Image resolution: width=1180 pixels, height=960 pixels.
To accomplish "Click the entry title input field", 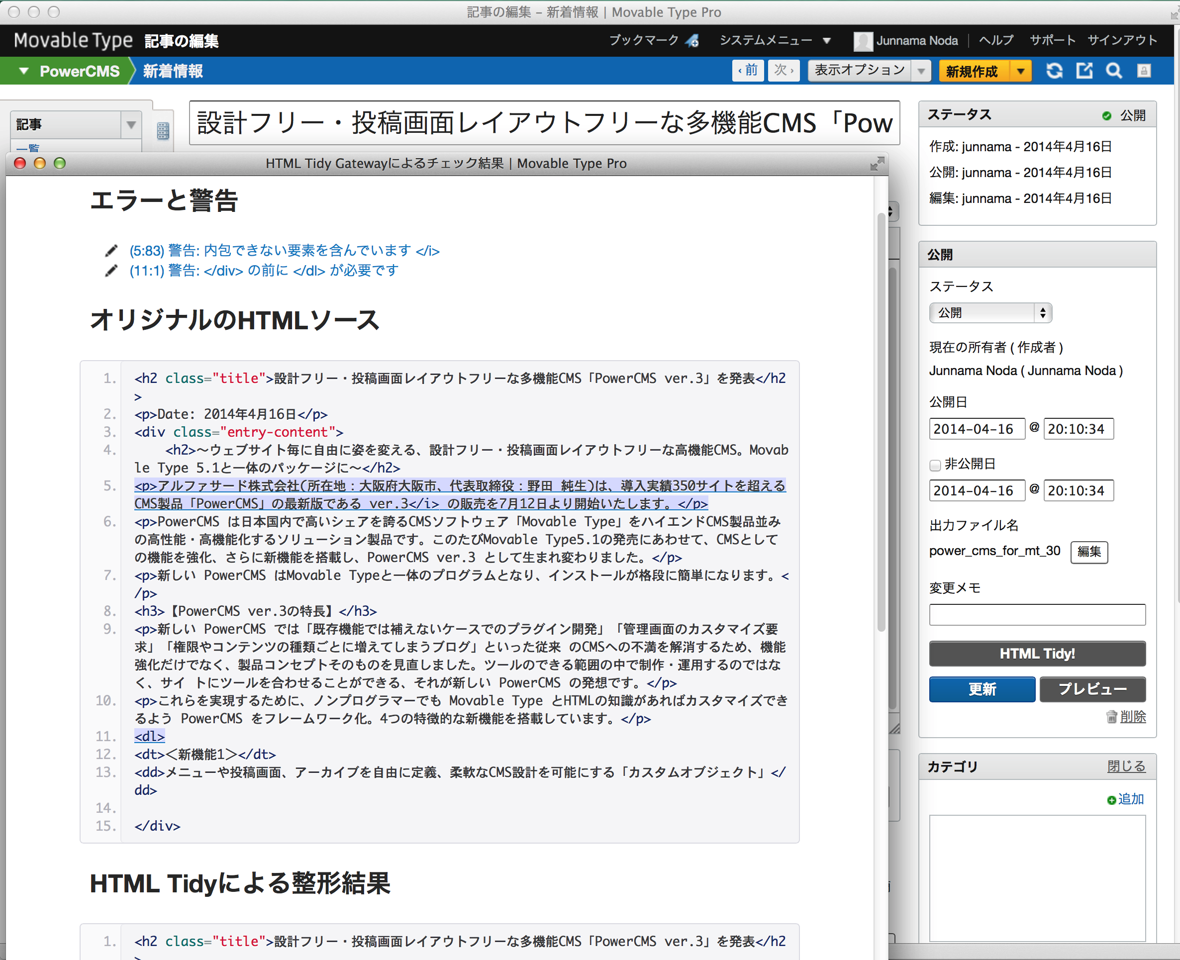I will click(x=545, y=123).
